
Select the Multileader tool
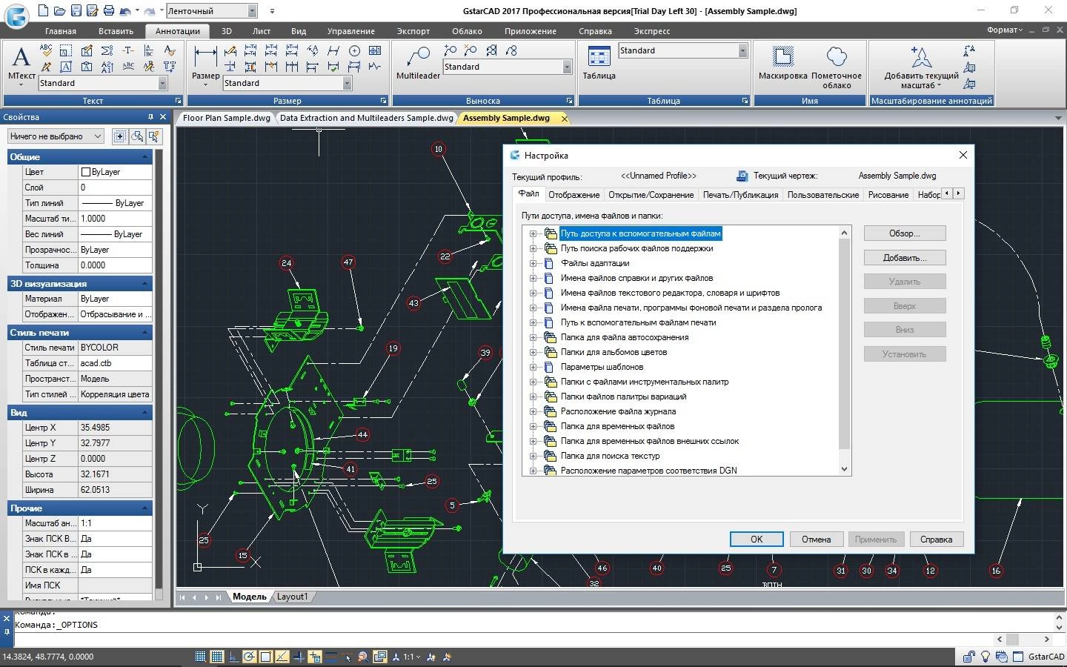(418, 62)
